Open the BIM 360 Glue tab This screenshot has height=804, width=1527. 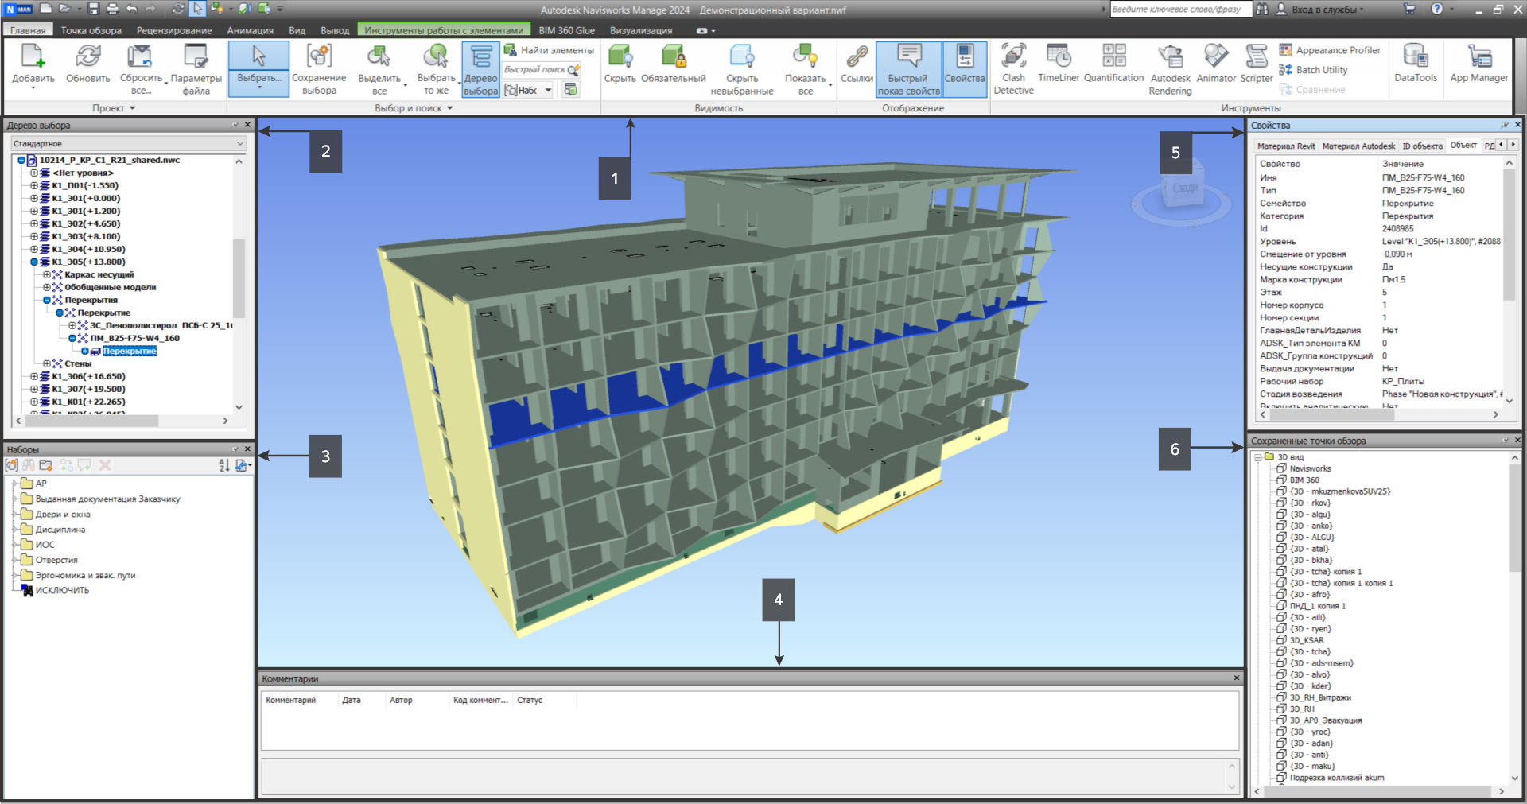click(566, 30)
